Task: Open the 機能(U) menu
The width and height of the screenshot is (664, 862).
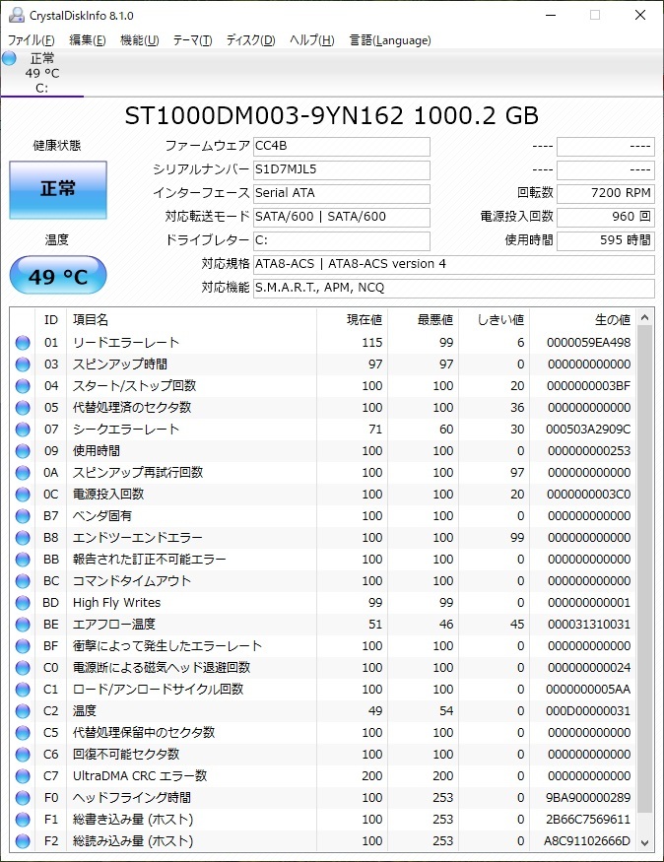Action: click(x=140, y=40)
